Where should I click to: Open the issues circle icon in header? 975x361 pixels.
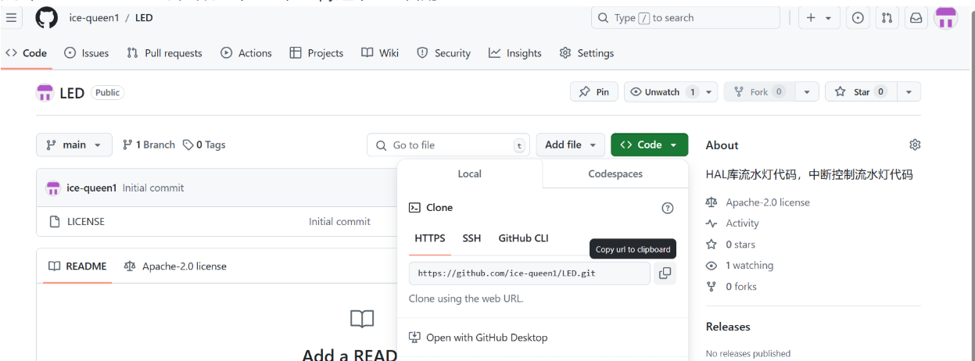[858, 18]
